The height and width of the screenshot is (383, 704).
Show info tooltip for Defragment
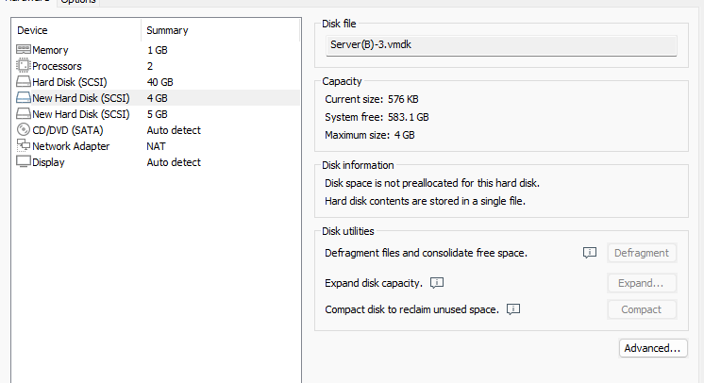(590, 253)
